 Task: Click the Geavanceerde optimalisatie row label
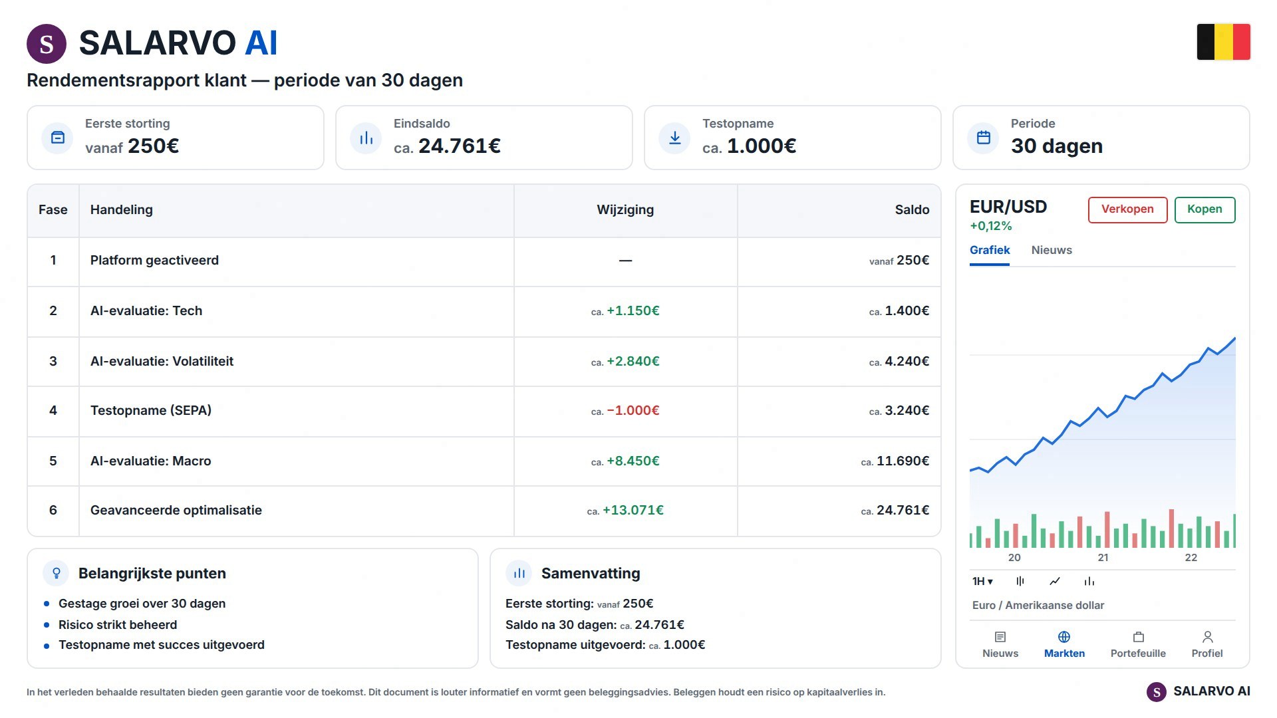tap(176, 511)
